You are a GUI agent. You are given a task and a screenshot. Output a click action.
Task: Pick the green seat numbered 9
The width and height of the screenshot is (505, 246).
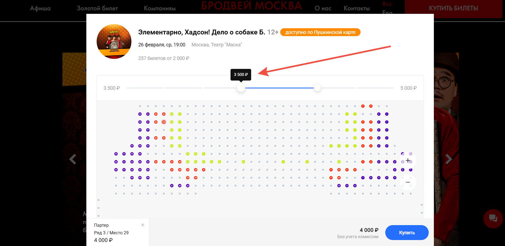331,146
